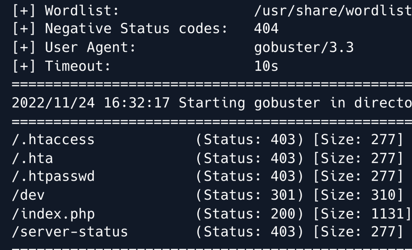Screen dimensions: 412x250
Task: Click the /.htaccess path in results
Action: 53,139
